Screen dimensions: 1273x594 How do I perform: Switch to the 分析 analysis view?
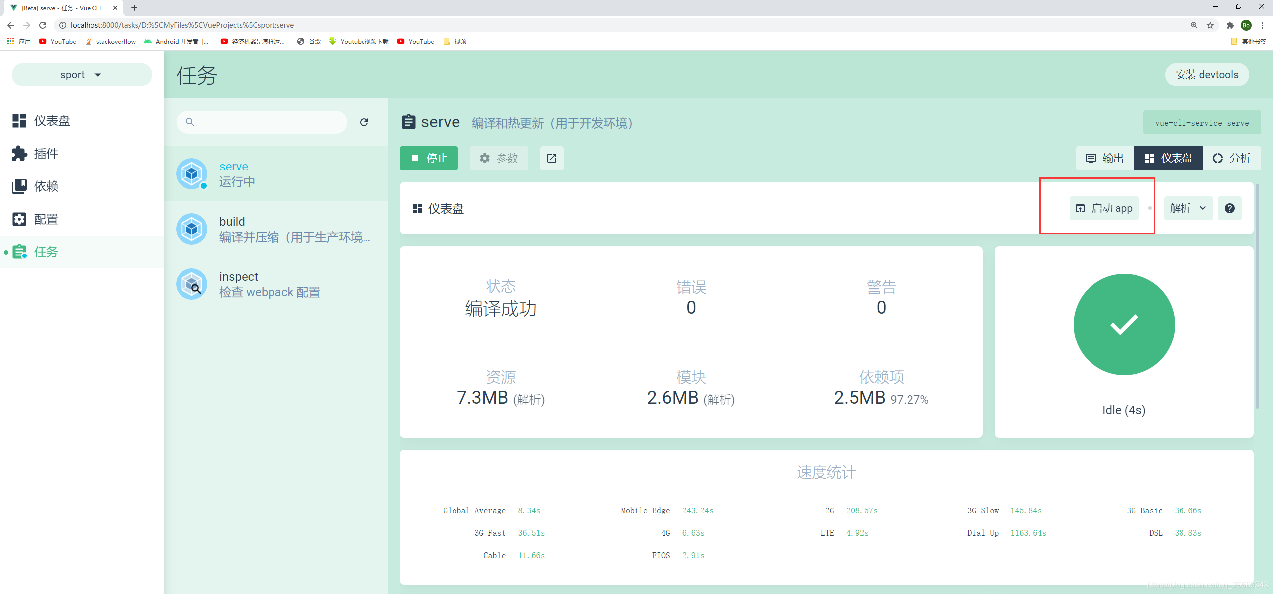point(1232,158)
